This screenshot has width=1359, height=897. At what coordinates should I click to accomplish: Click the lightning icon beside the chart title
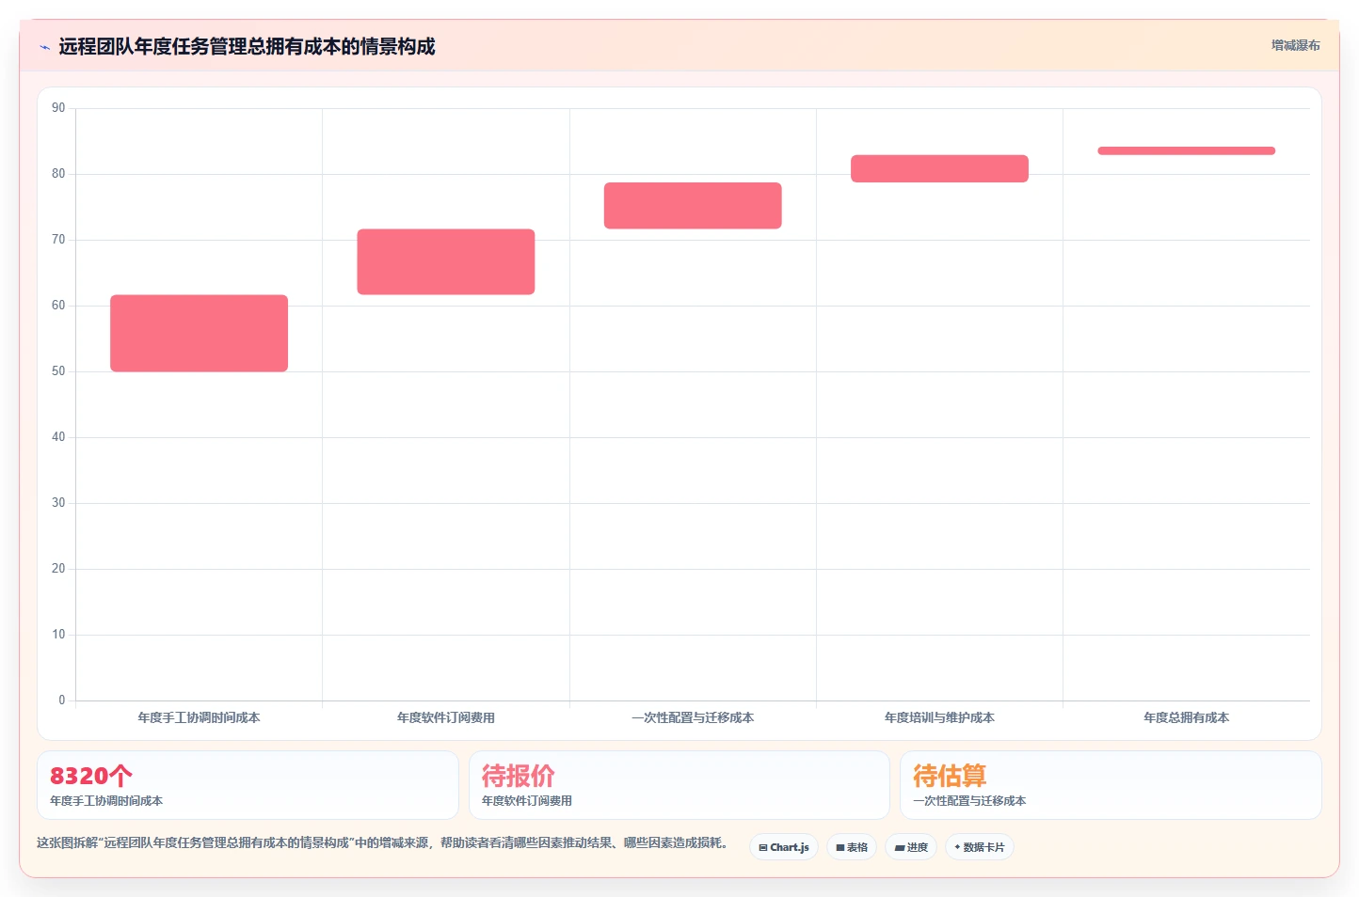pyautogui.click(x=44, y=47)
